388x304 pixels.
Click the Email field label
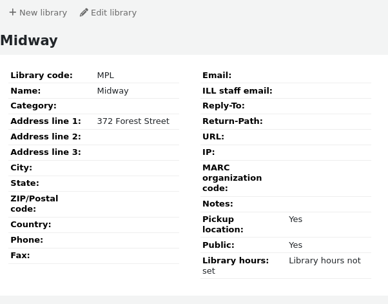pyautogui.click(x=217, y=76)
